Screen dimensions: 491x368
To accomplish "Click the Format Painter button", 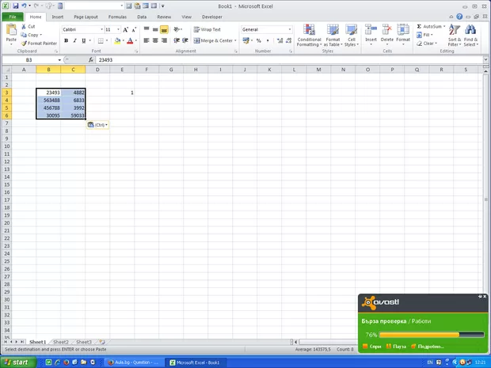I will (38, 44).
